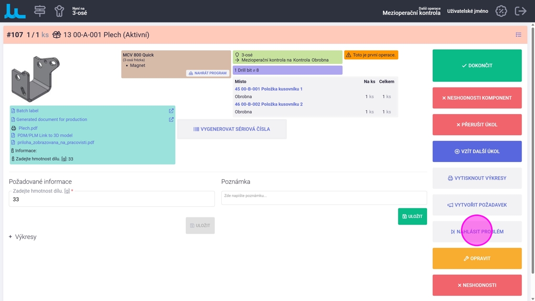Open Generated document external link icon
The image size is (535, 301).
171,119
